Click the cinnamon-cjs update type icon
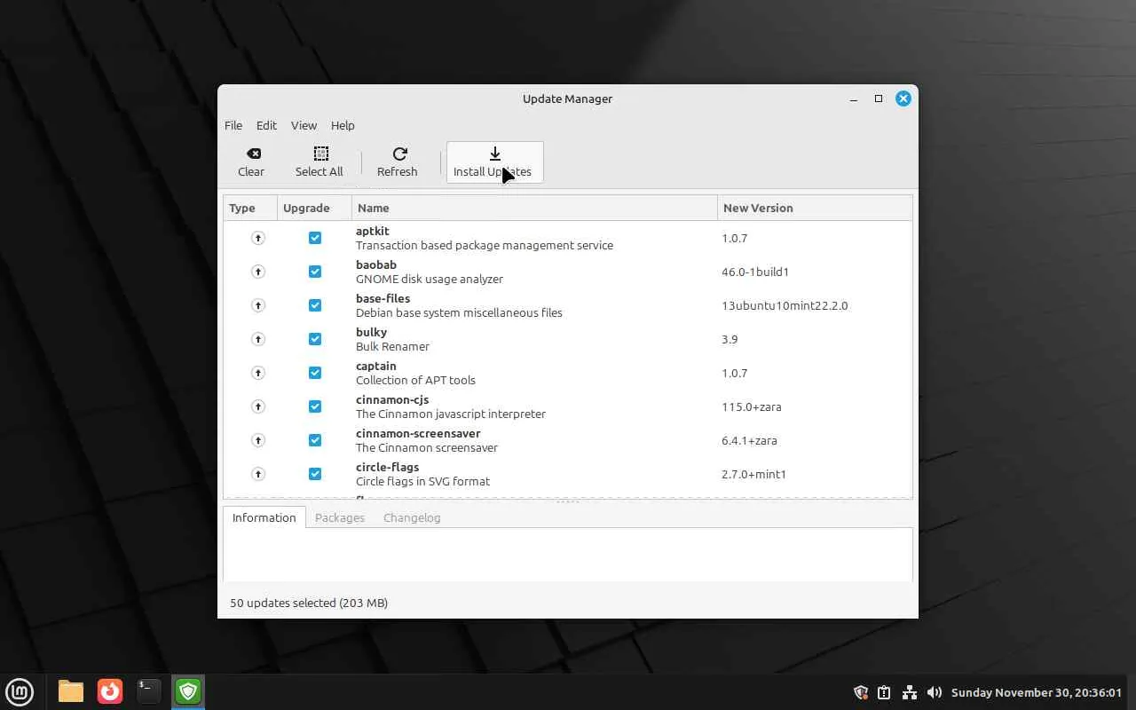Image resolution: width=1136 pixels, height=710 pixels. tap(258, 406)
